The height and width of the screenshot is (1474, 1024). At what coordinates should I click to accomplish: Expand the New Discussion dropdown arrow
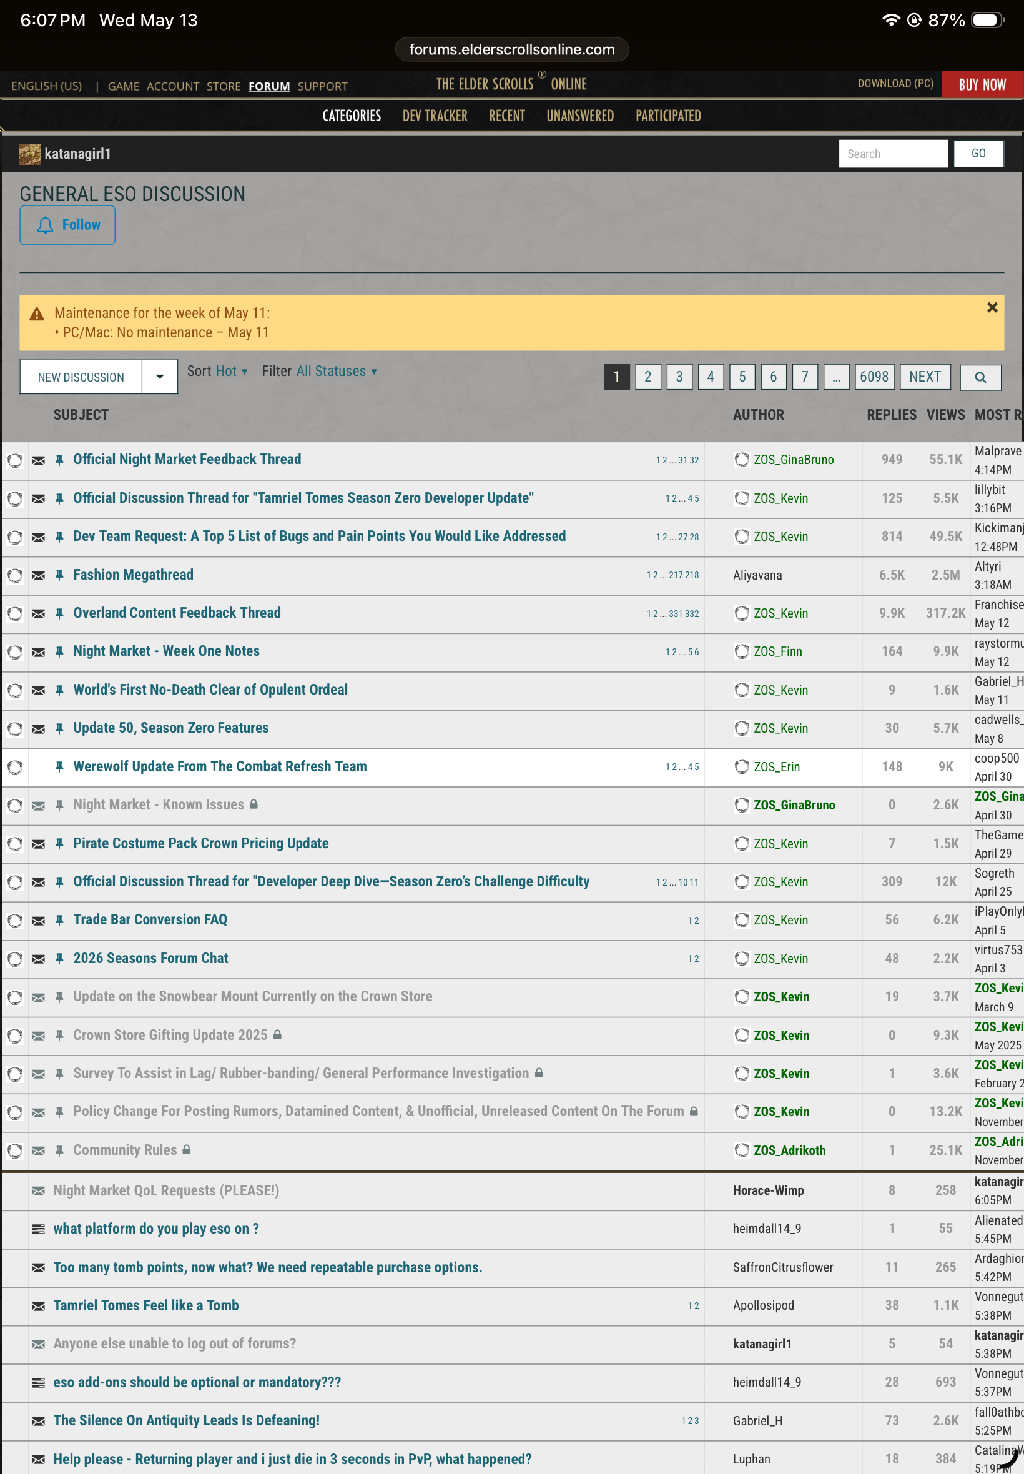[160, 377]
